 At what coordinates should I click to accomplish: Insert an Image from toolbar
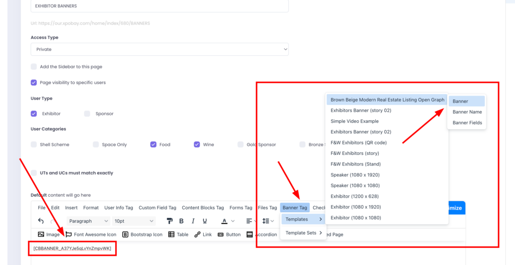pyautogui.click(x=48, y=234)
